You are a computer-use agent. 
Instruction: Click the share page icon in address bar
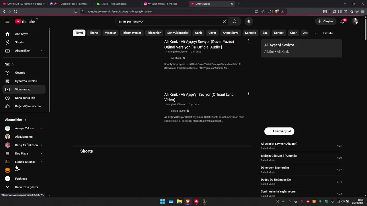(270, 11)
